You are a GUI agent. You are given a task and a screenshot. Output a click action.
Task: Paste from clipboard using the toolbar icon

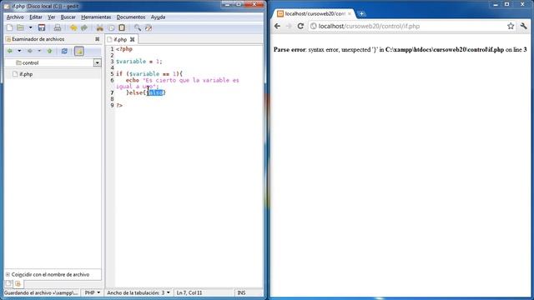[x=122, y=27]
